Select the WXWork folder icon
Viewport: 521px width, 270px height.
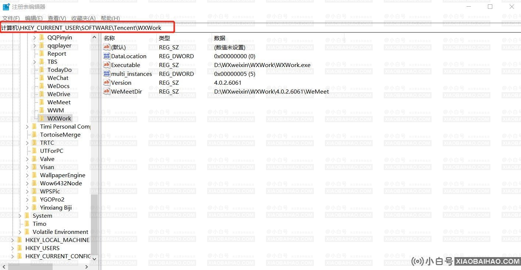(x=42, y=118)
